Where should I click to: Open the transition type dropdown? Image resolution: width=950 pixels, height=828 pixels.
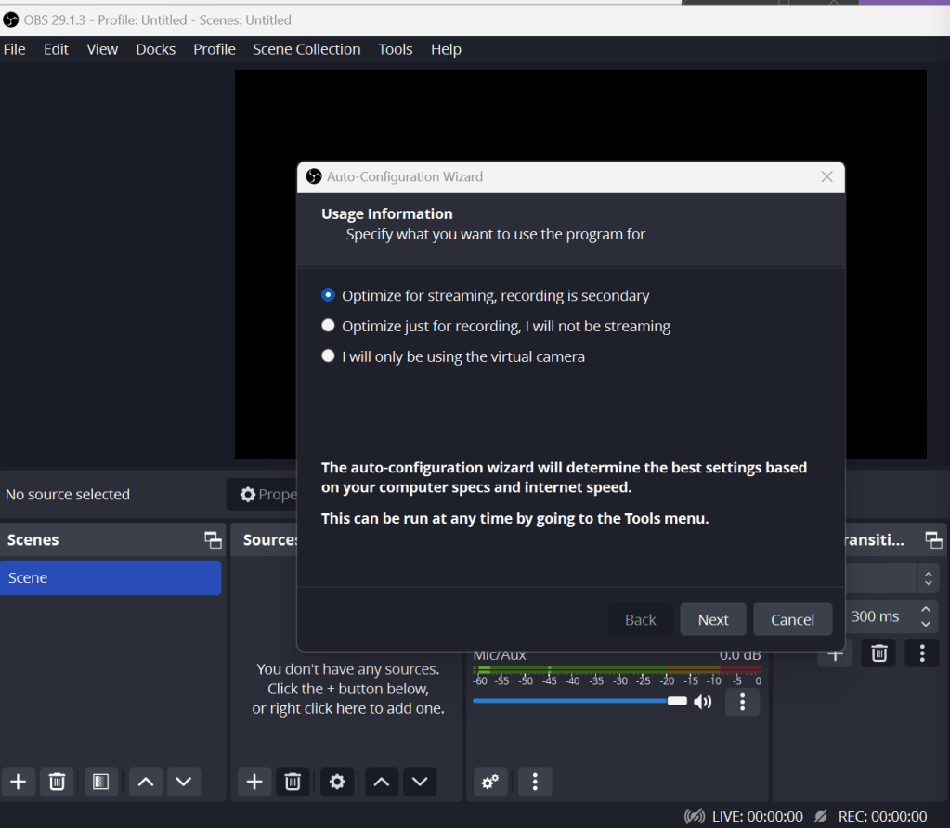(x=891, y=578)
